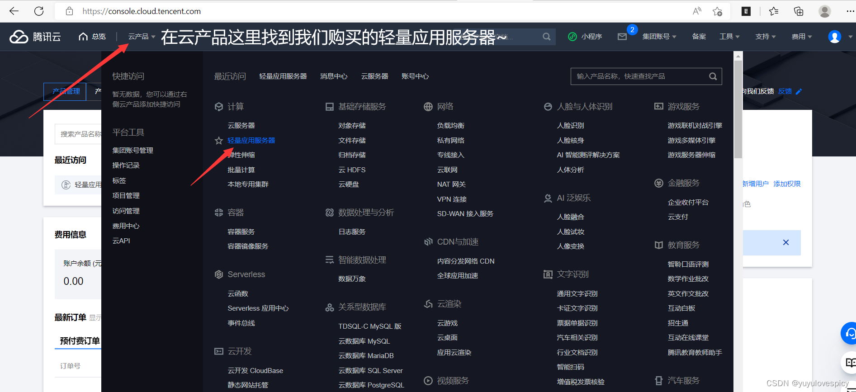856x392 pixels.
Task: Click the top bar search magnifier
Action: 547,37
